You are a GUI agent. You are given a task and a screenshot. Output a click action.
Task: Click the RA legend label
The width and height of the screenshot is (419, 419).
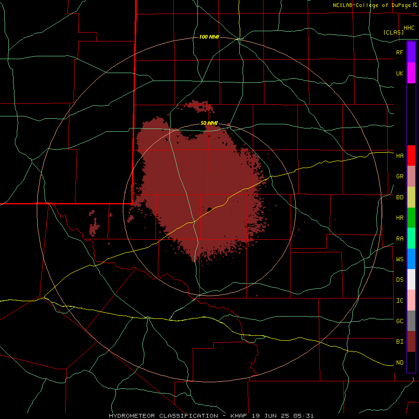coord(399,239)
